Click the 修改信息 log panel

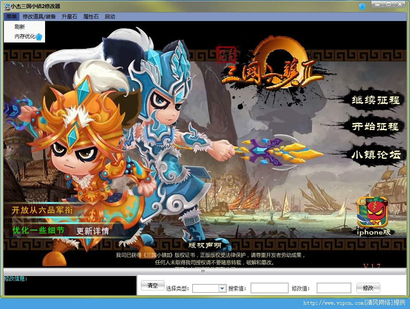(70, 285)
